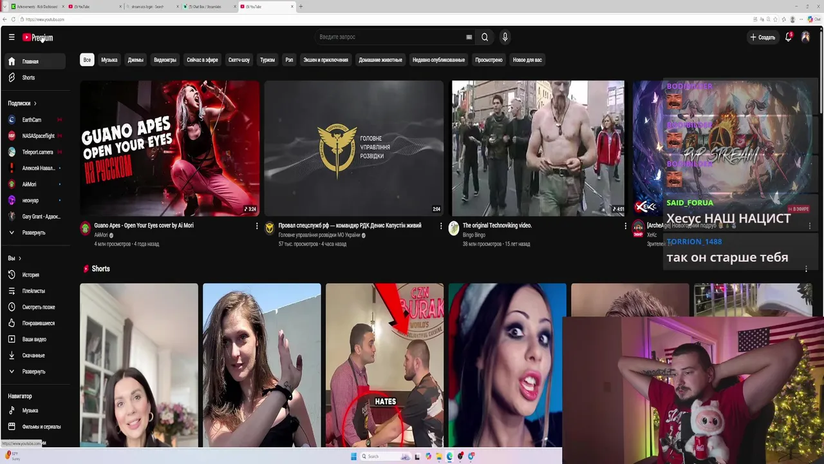Open the Technoviking video thumbnail
This screenshot has width=824, height=464.
(x=538, y=148)
